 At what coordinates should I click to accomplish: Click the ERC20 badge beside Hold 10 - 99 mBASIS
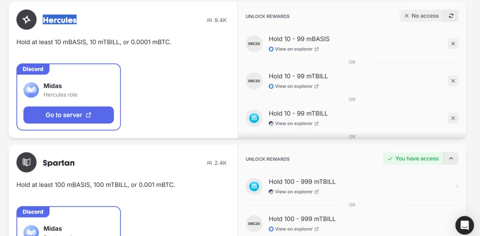tap(254, 43)
